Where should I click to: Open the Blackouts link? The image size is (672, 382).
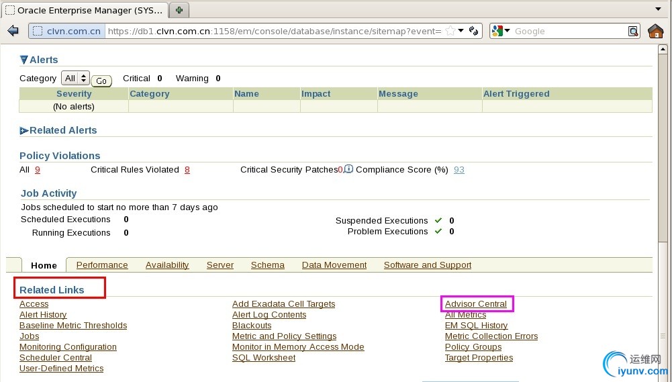252,326
